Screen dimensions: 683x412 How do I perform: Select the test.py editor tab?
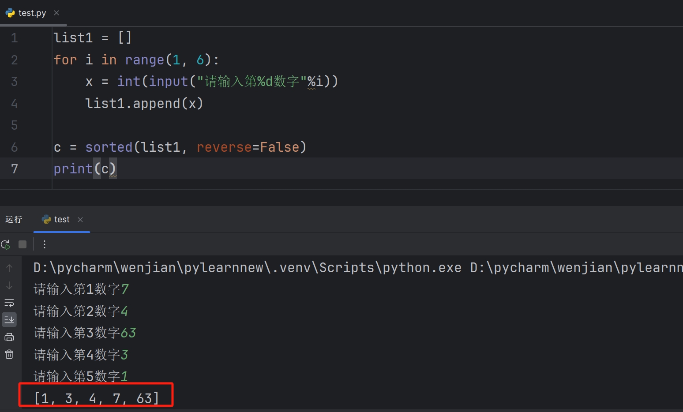[32, 13]
